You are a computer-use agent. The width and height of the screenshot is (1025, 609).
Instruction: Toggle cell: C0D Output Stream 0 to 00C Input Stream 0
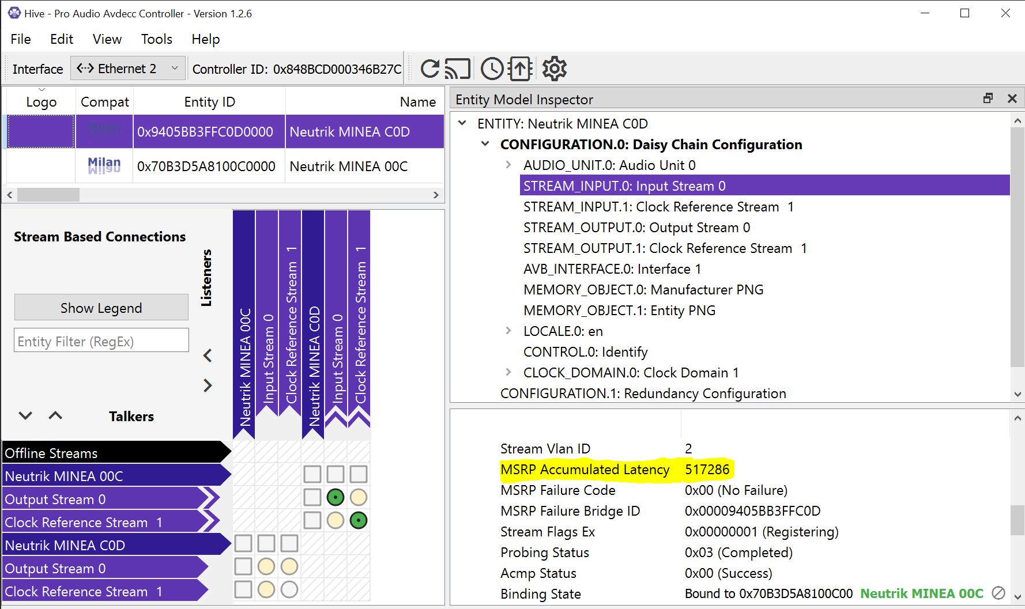266,566
